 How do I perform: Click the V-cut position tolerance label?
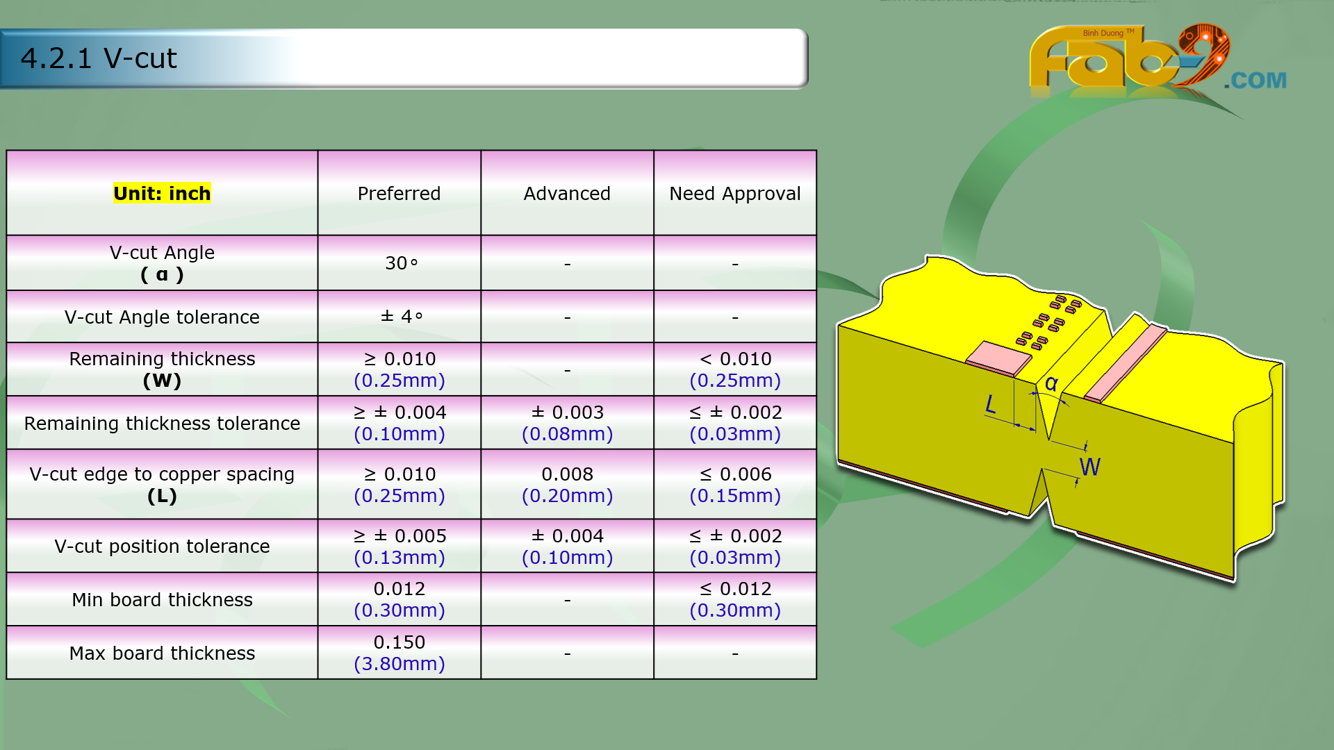pyautogui.click(x=162, y=546)
